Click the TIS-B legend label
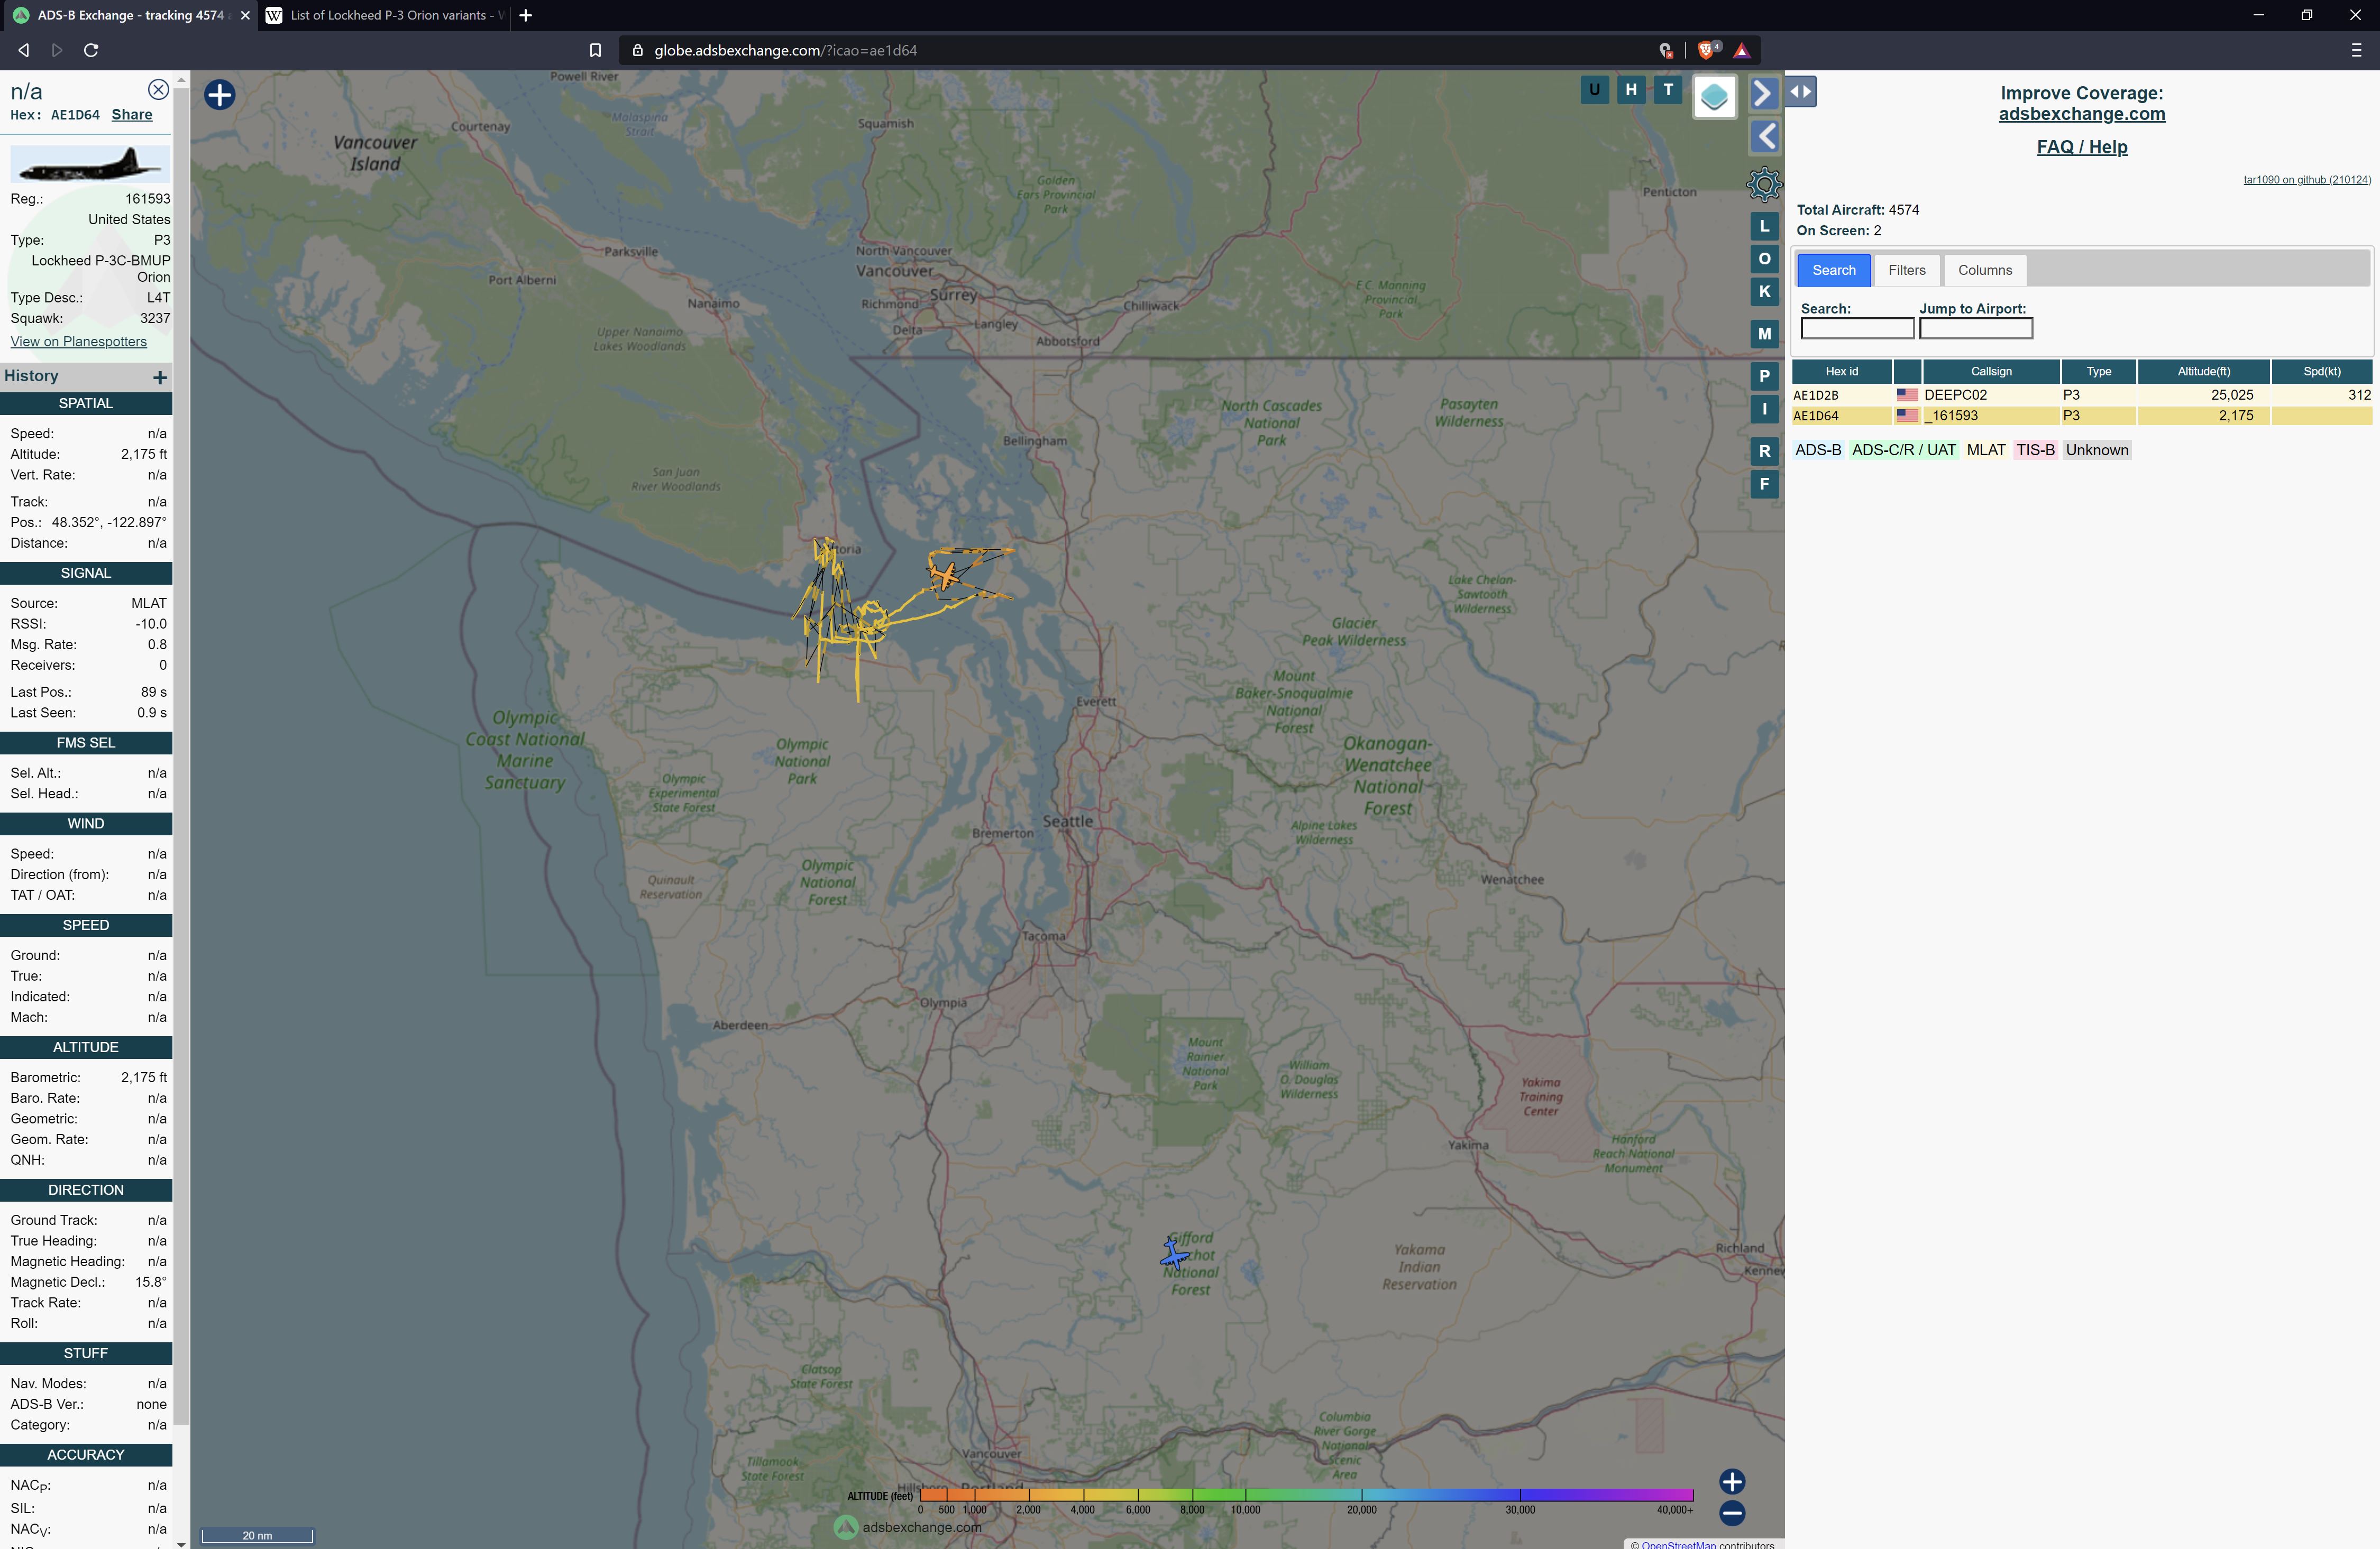Viewport: 2380px width, 1549px height. (2035, 451)
